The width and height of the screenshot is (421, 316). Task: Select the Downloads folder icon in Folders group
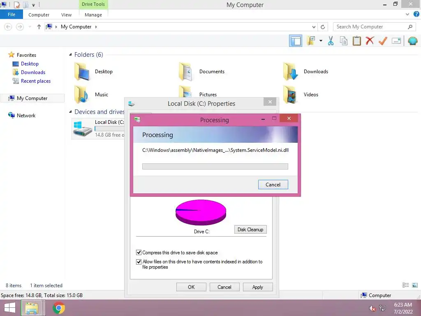(x=291, y=72)
